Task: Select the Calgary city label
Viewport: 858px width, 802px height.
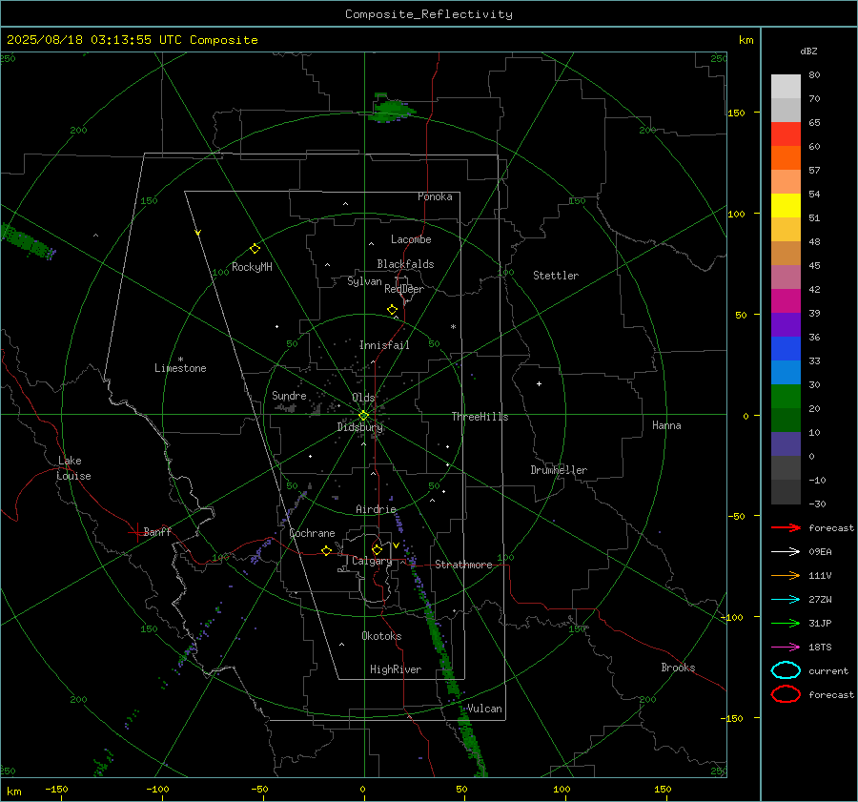Action: pyautogui.click(x=372, y=561)
